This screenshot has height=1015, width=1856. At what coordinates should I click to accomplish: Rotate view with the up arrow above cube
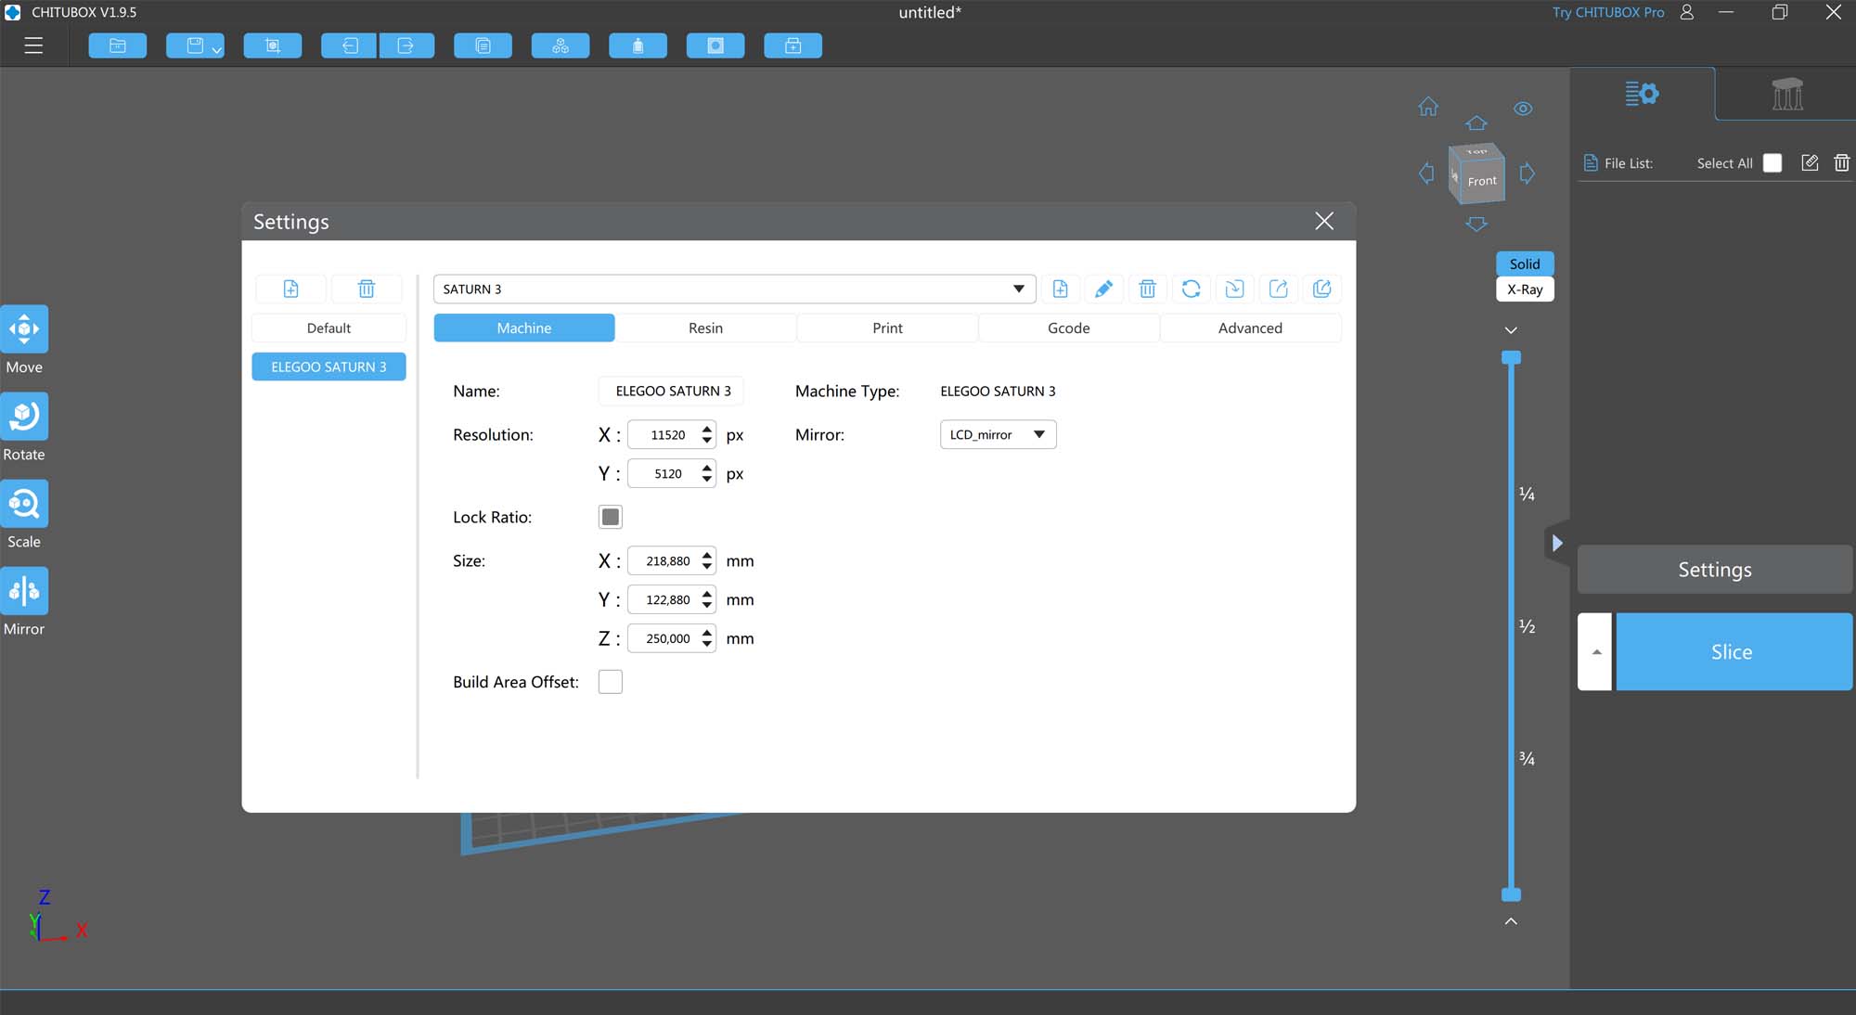pyautogui.click(x=1476, y=122)
